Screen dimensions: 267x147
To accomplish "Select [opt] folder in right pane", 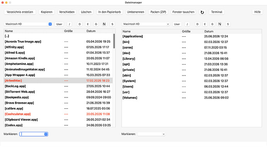I will (192, 64).
